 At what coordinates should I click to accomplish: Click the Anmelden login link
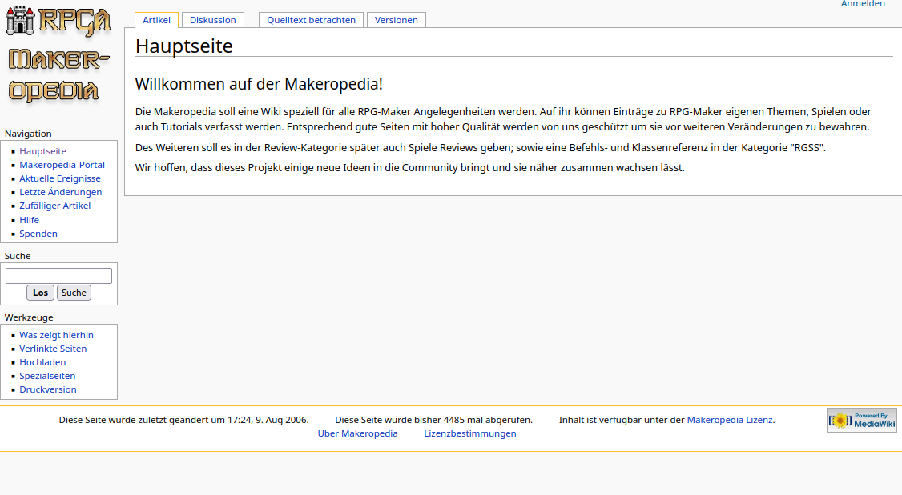tap(863, 4)
